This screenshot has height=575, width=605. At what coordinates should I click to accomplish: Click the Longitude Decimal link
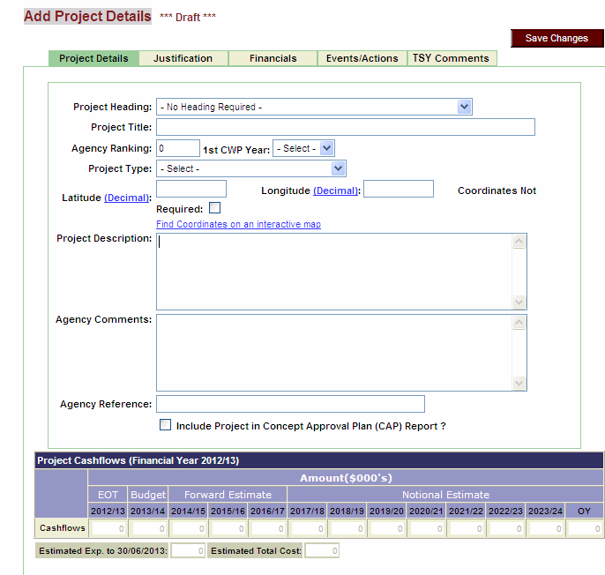tap(335, 190)
